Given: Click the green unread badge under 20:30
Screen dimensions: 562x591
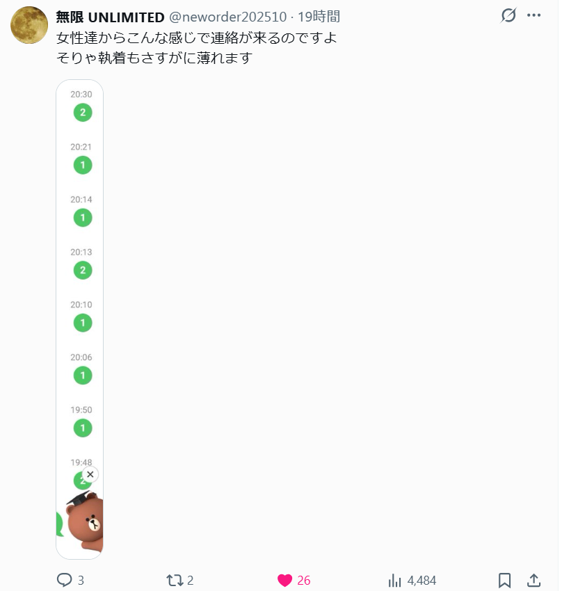Looking at the screenshot, I should pos(83,113).
